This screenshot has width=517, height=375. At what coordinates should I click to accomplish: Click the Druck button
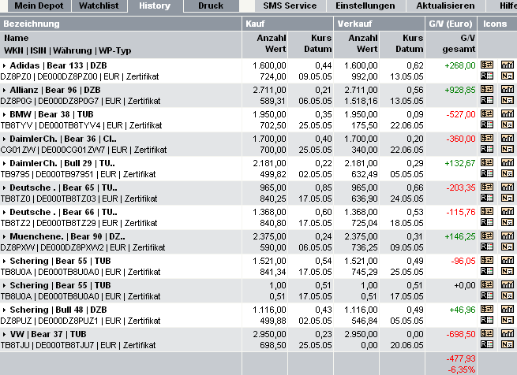tap(211, 6)
